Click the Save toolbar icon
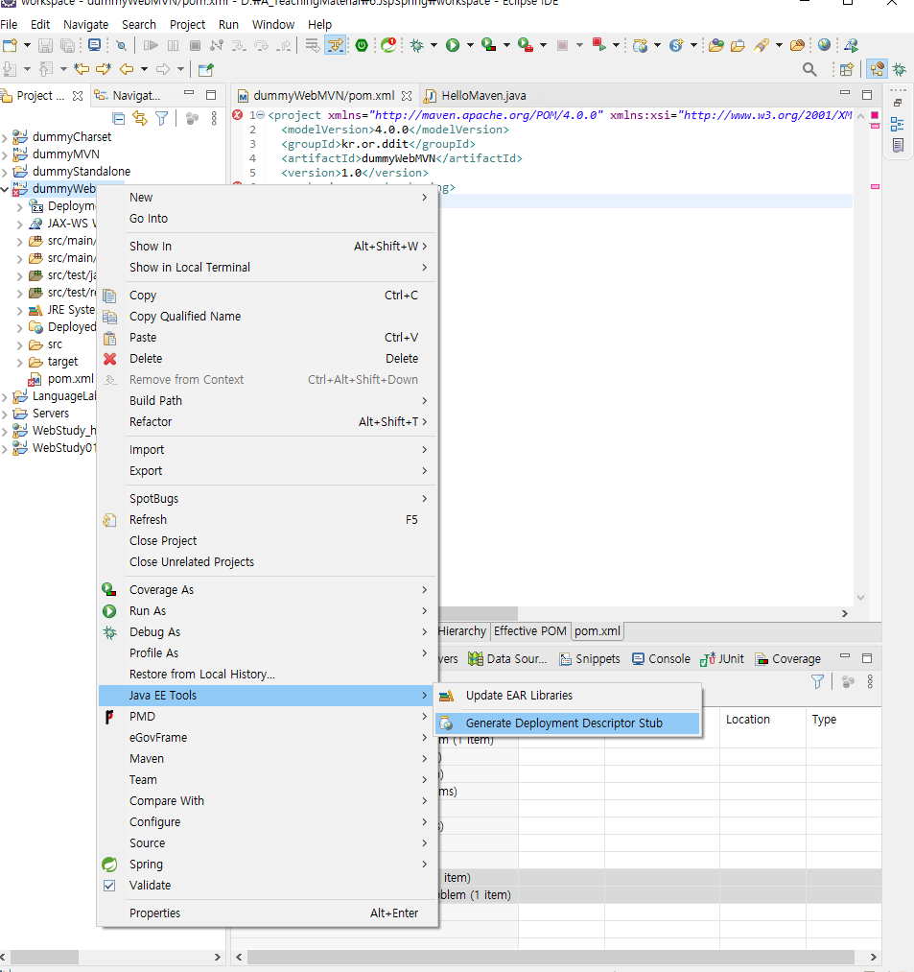 click(45, 45)
